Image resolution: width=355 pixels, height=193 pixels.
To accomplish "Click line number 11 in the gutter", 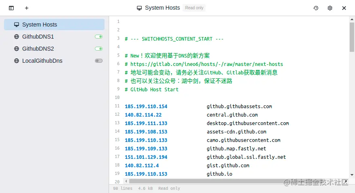I will [117, 106].
